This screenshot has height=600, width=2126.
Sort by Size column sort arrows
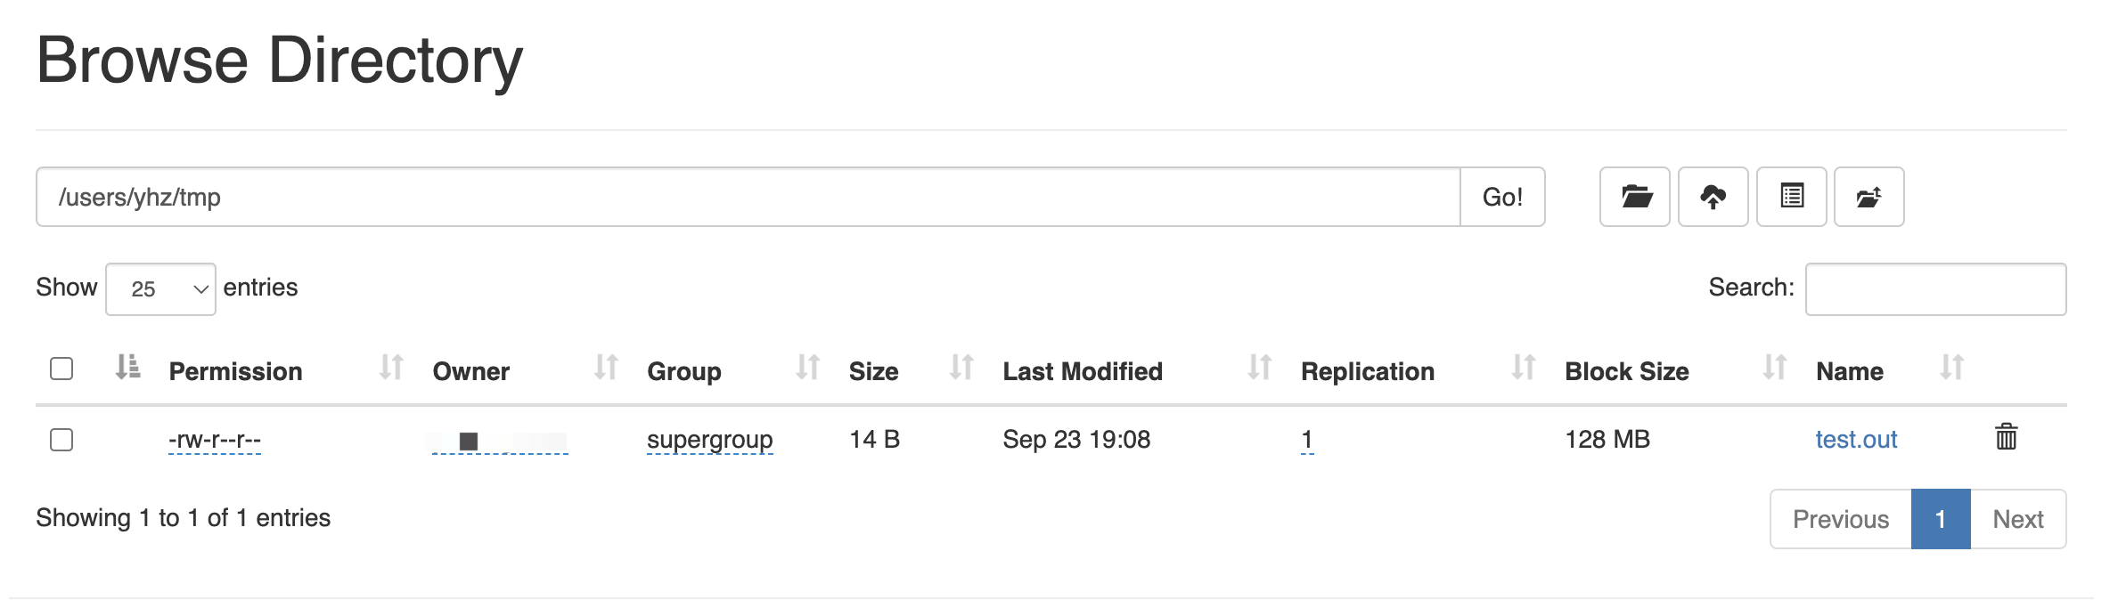pos(961,367)
